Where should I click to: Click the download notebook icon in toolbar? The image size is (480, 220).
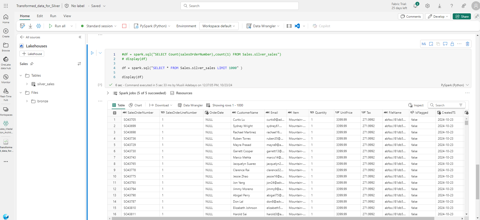pyautogui.click(x=30, y=26)
